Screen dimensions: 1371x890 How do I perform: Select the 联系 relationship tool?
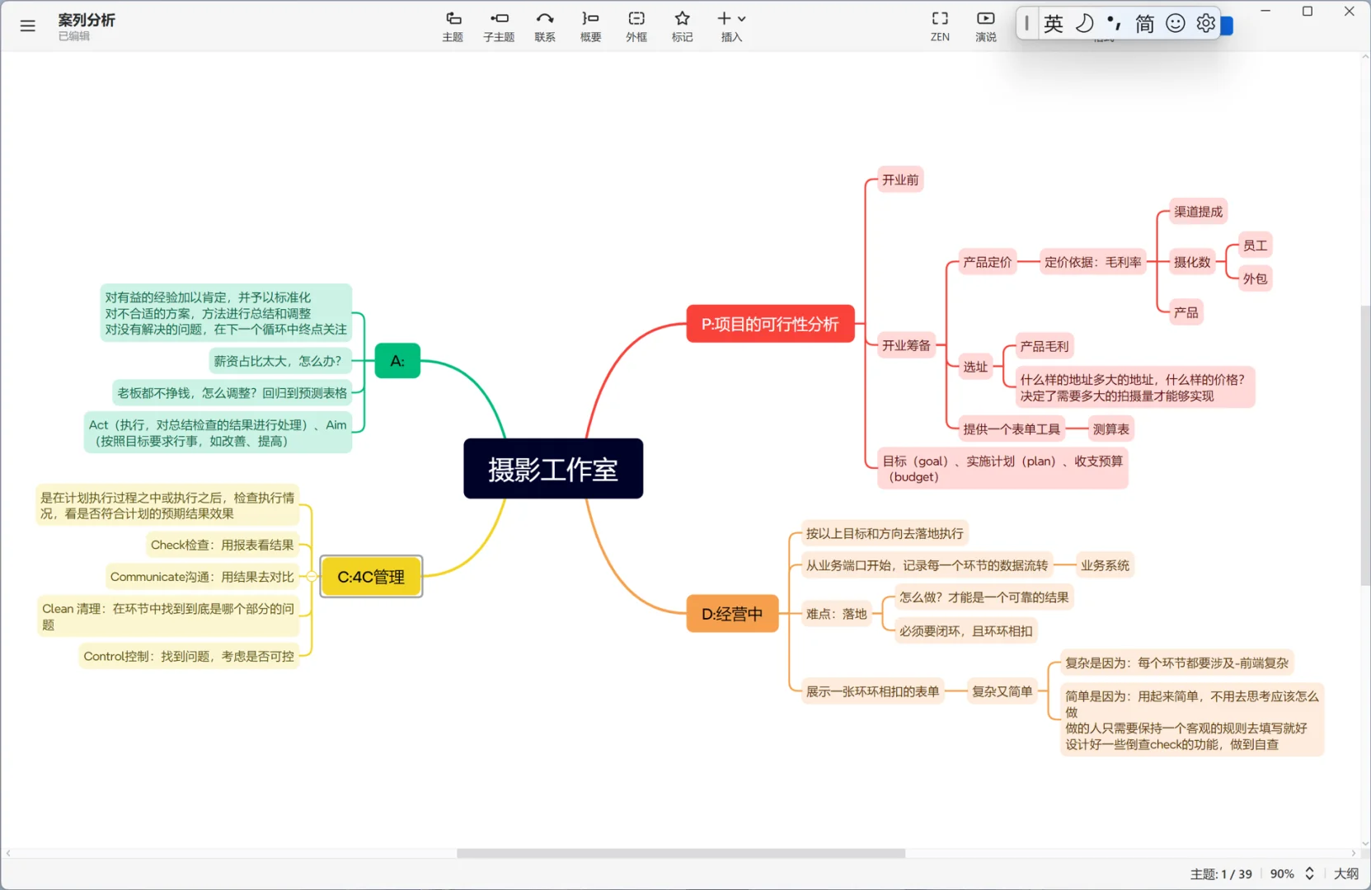click(x=545, y=26)
